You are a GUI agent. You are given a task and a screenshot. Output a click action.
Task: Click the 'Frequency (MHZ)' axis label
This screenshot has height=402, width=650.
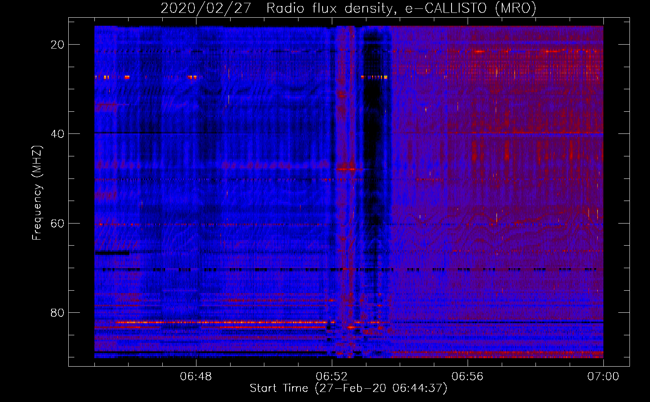pos(37,193)
